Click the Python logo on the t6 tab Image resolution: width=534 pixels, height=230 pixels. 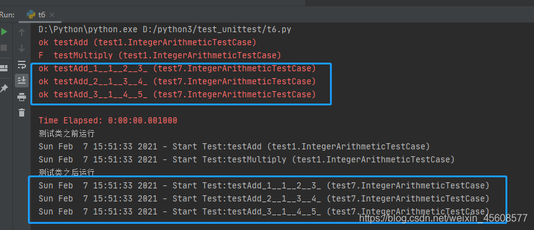pyautogui.click(x=31, y=15)
